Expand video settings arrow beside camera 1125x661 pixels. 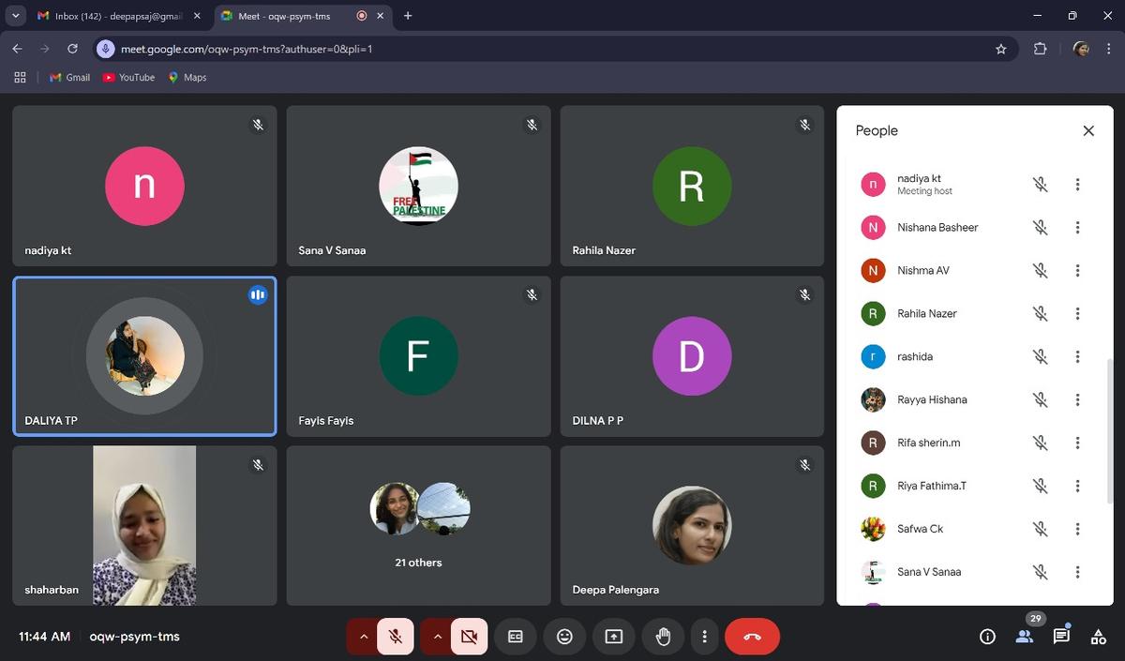(436, 637)
